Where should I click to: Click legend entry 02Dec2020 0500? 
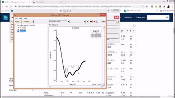click(96, 37)
